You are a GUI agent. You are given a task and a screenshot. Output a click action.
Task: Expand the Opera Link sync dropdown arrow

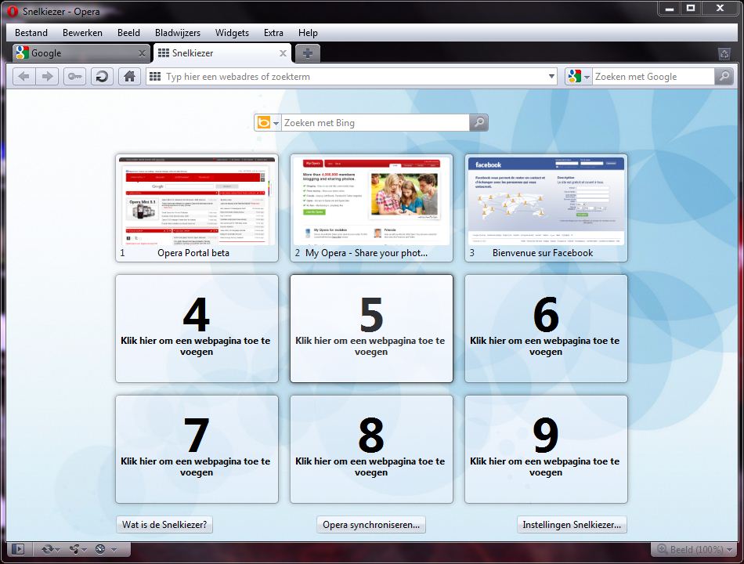coord(57,550)
